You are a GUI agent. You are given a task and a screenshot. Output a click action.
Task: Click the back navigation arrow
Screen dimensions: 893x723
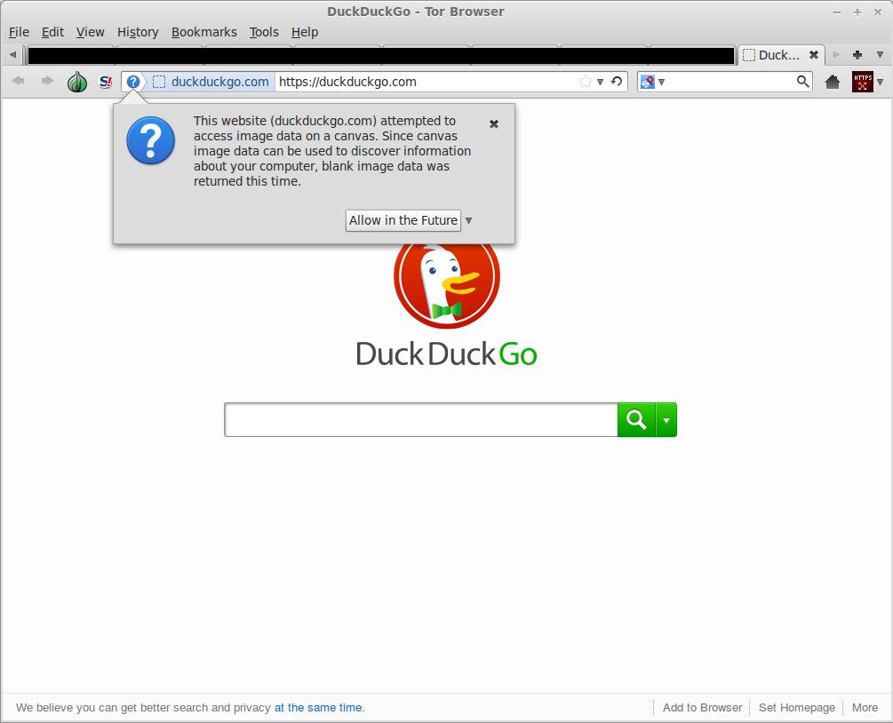tap(18, 82)
